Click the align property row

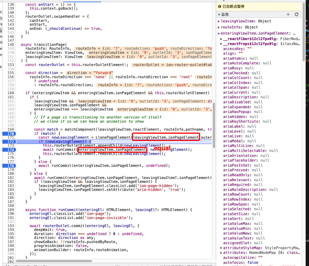233,54
